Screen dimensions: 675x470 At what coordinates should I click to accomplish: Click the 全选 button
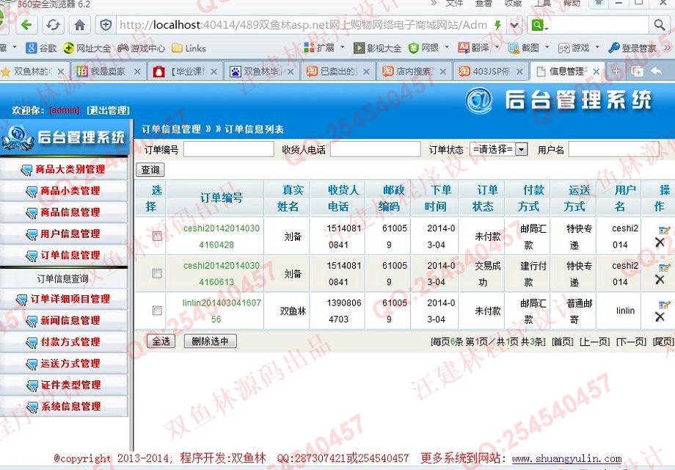pos(161,341)
